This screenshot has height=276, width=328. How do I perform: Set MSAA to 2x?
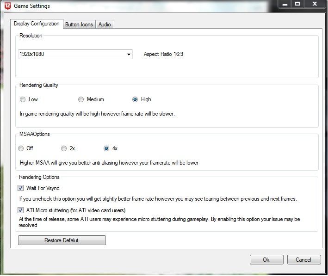click(x=64, y=148)
